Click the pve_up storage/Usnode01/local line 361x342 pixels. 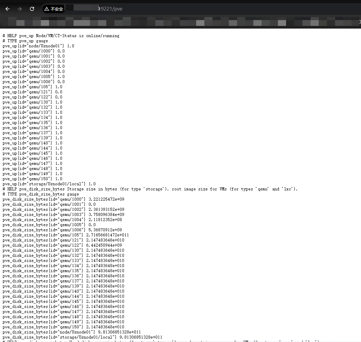pos(49,184)
